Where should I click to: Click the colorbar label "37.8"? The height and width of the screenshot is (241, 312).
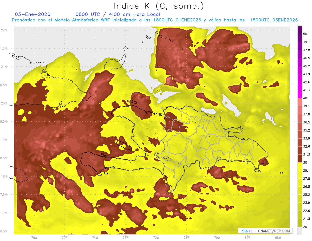[307, 114]
